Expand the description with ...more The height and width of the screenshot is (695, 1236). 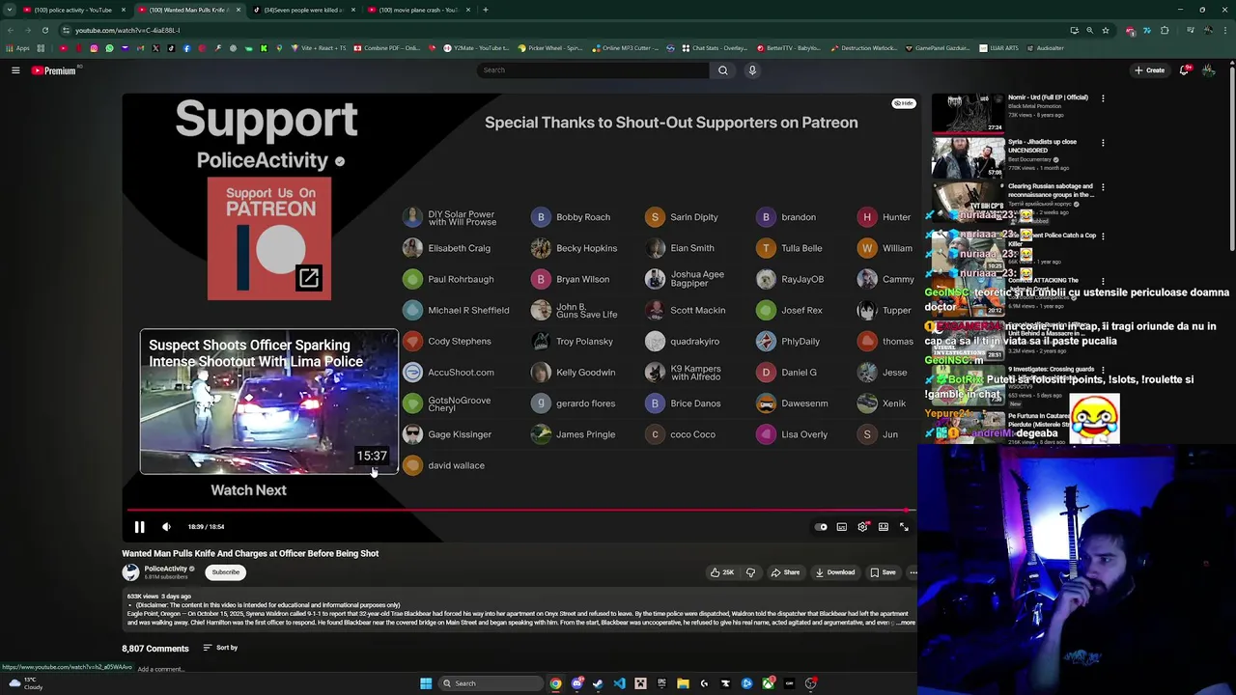(x=906, y=623)
